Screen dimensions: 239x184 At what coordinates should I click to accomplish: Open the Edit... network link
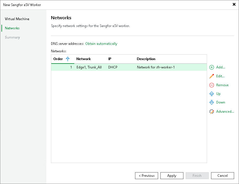[220, 76]
